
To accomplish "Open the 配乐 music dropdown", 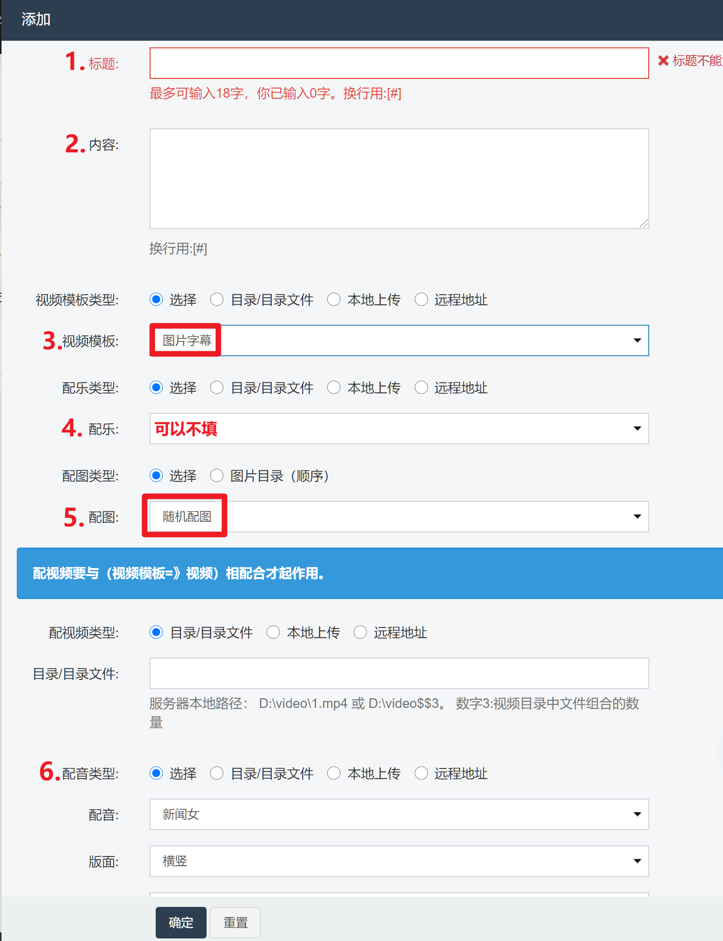I will (399, 429).
